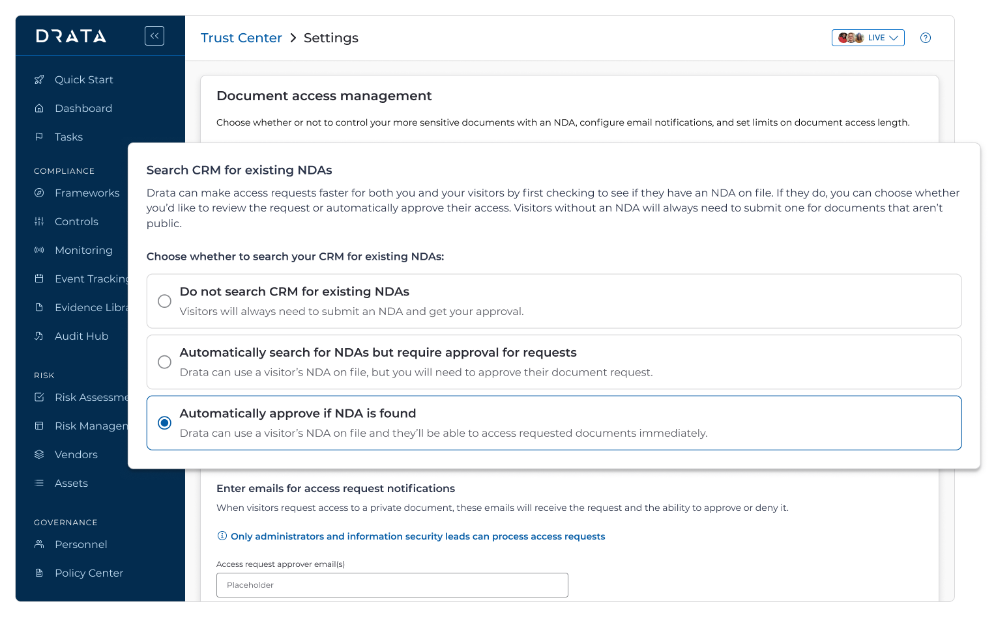Select "Do not search CRM for existing NDAs"
996x617 pixels.
click(164, 301)
